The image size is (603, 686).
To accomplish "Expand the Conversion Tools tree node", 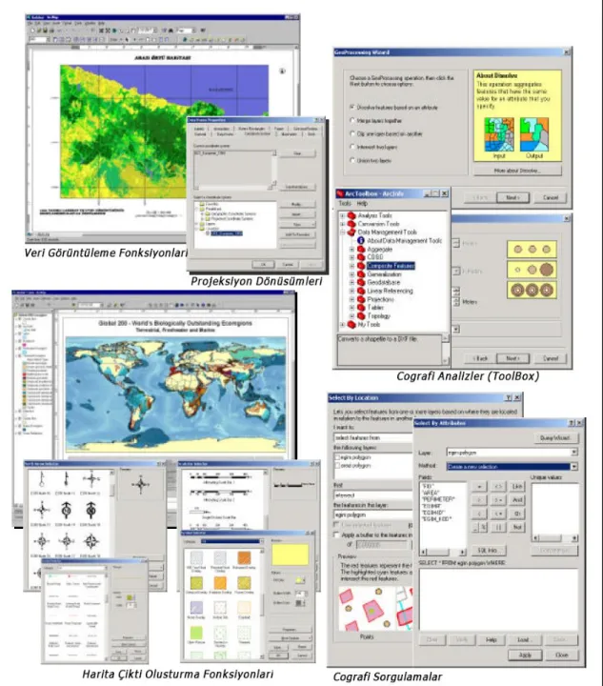I will coord(342,224).
